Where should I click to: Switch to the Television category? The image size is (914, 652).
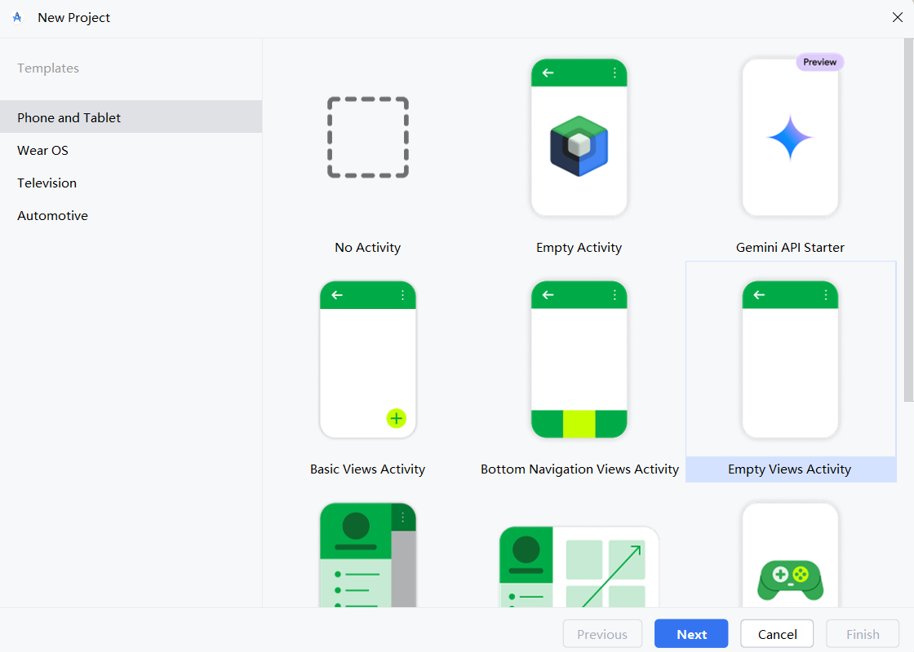47,183
